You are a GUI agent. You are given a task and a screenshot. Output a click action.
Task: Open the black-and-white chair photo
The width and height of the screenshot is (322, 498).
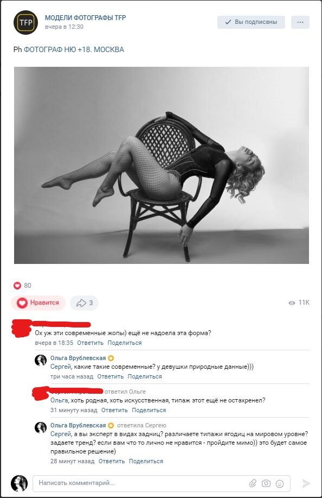(162, 165)
